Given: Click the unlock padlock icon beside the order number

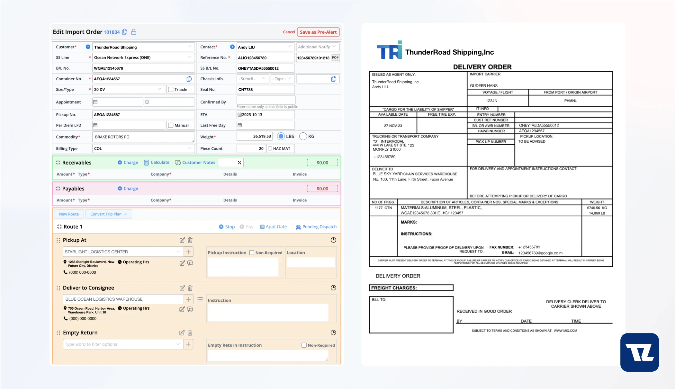Looking at the screenshot, I should pyautogui.click(x=134, y=32).
